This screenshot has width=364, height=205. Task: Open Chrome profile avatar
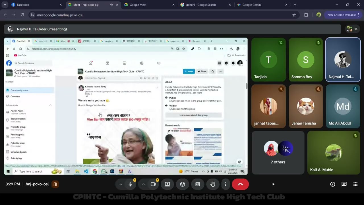pyautogui.click(x=319, y=15)
